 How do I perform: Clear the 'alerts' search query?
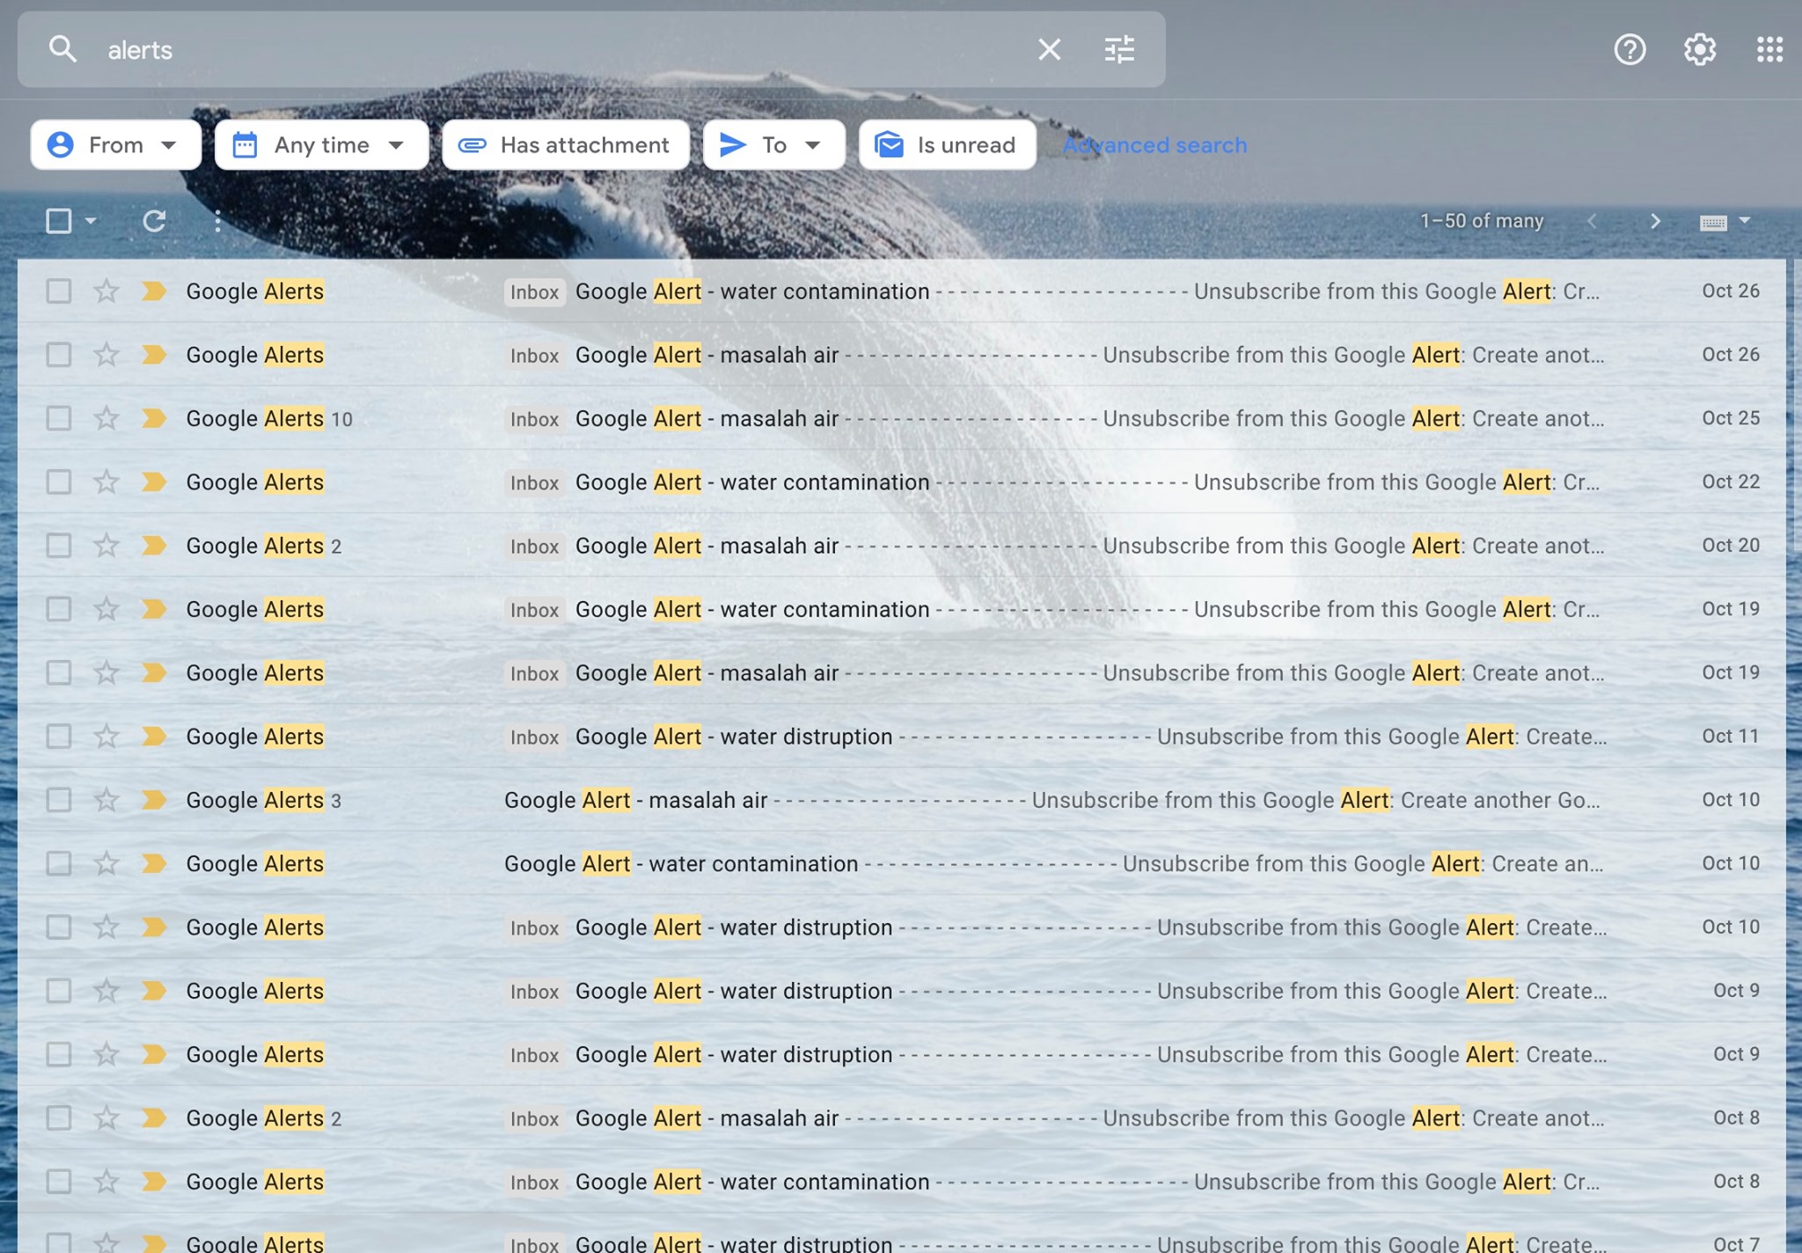(1049, 49)
